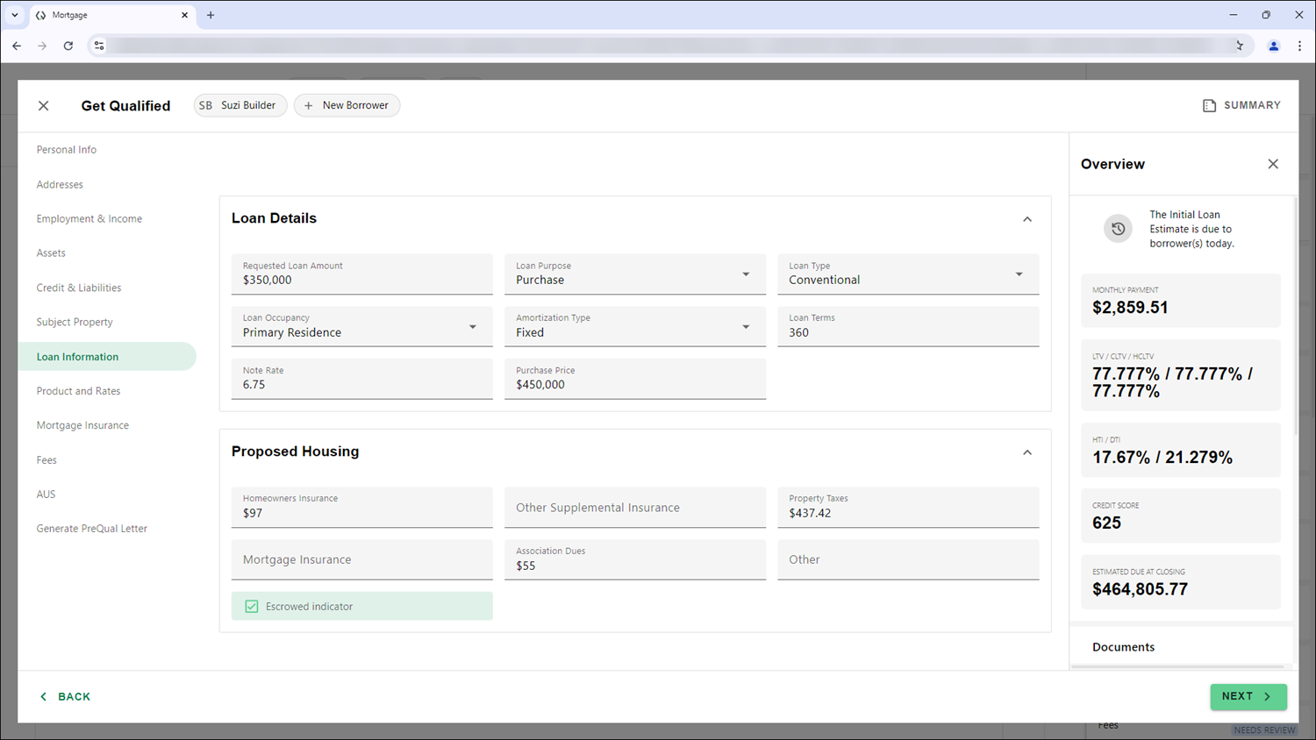Click the Overview panel scrollbar
The height and width of the screenshot is (740, 1316).
(x=1295, y=316)
